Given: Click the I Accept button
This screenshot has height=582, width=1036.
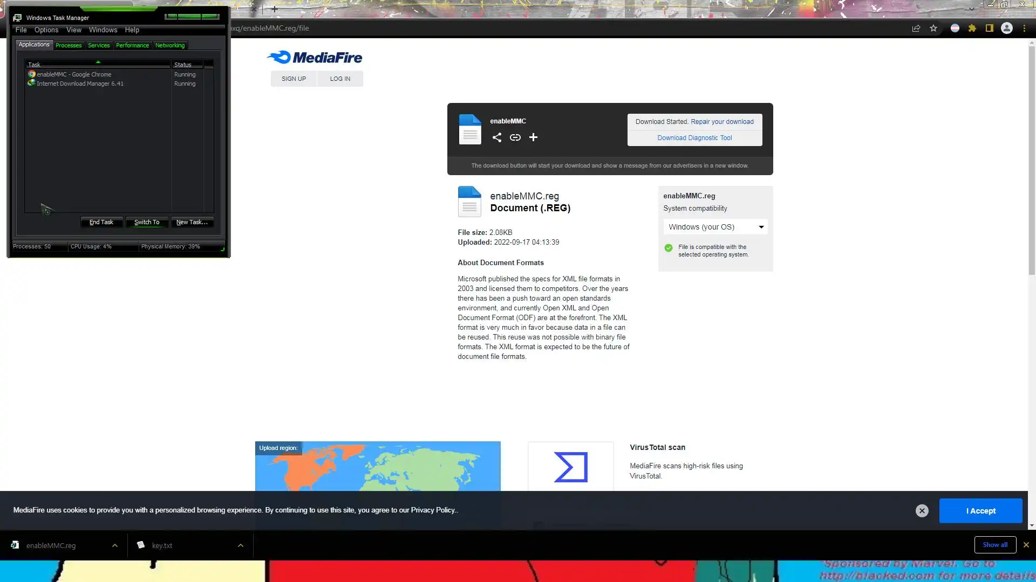Looking at the screenshot, I should pyautogui.click(x=980, y=511).
